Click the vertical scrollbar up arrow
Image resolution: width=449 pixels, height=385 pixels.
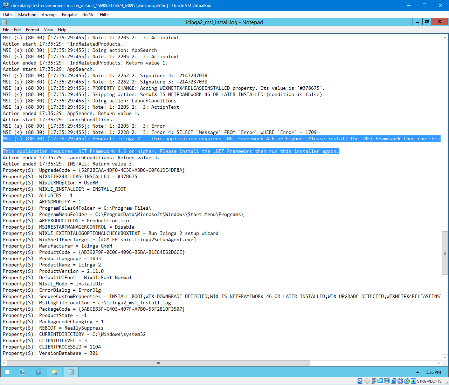[445, 37]
